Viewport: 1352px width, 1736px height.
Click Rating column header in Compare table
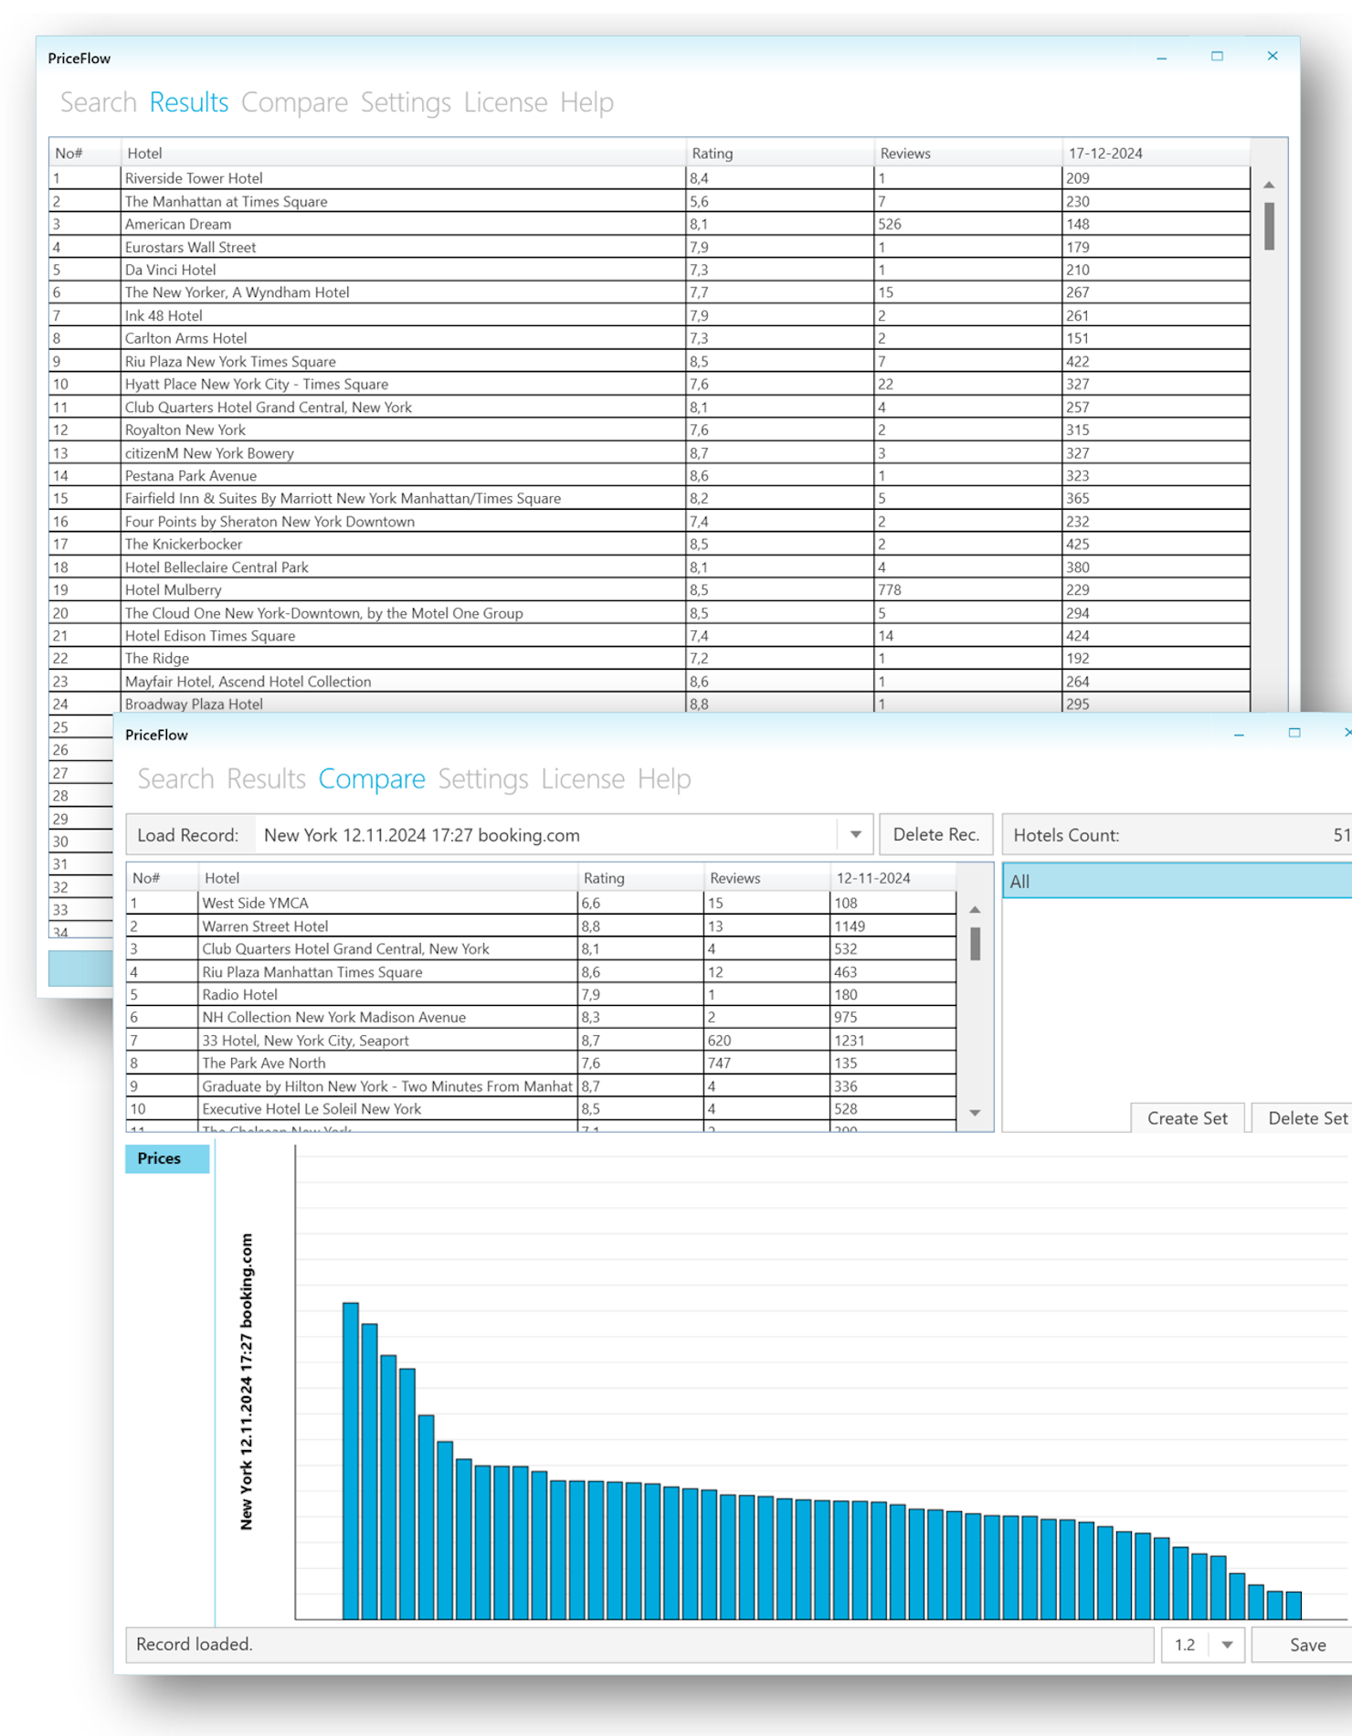click(x=640, y=878)
